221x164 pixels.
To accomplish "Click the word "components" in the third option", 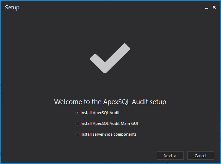I will tap(124, 134).
